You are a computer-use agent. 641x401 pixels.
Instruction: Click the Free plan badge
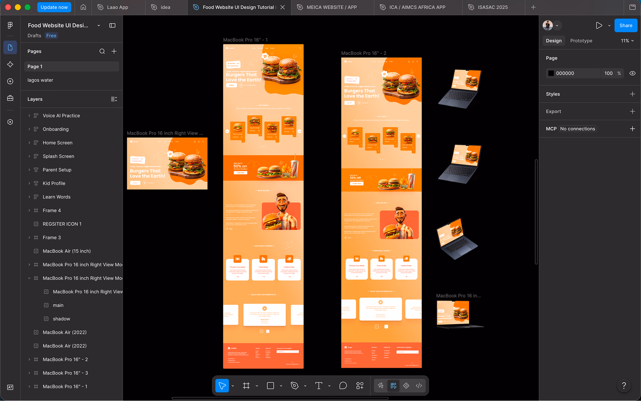[x=51, y=36]
